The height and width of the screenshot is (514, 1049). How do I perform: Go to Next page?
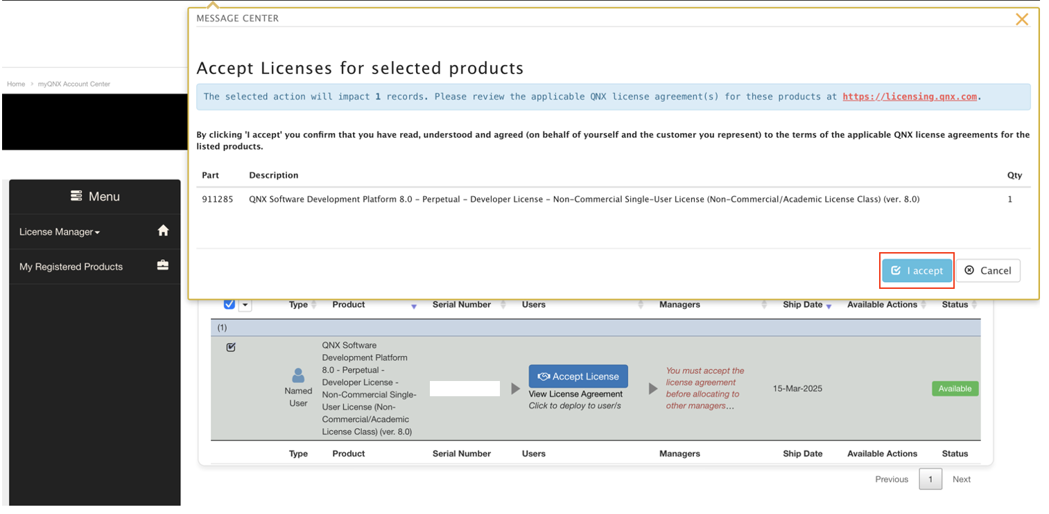coord(962,479)
